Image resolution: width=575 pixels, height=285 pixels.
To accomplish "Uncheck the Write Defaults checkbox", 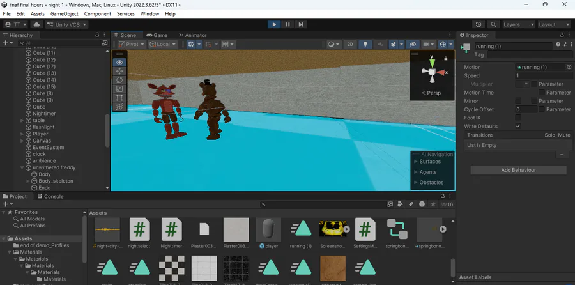I will coord(518,126).
